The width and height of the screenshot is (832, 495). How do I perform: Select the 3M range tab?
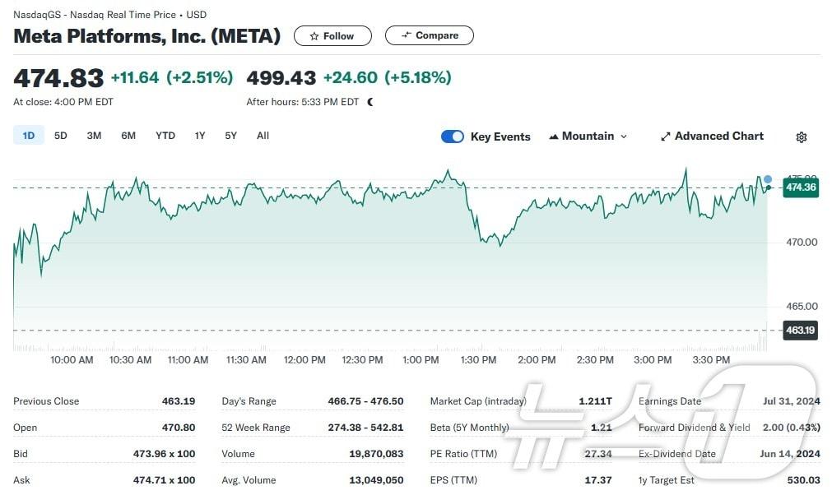point(94,136)
